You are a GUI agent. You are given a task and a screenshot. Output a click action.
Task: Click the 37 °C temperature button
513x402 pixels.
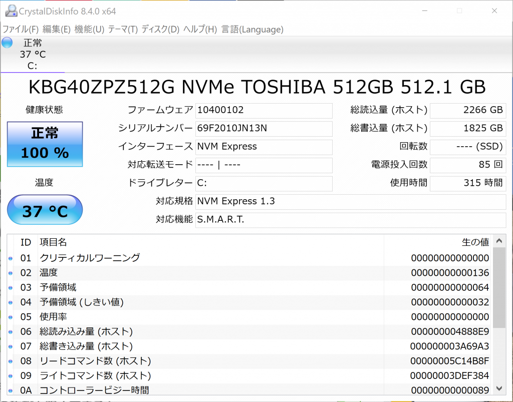point(45,210)
